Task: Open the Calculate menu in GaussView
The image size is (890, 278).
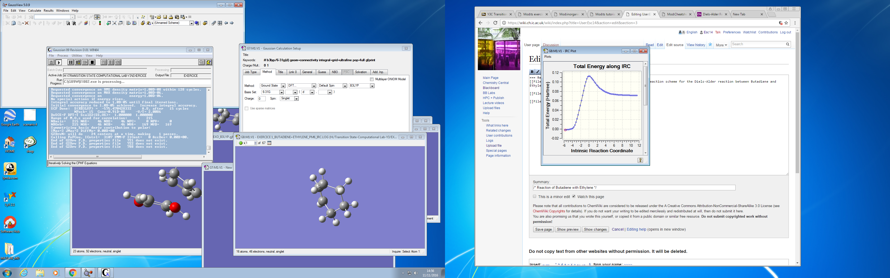Action: (34, 11)
